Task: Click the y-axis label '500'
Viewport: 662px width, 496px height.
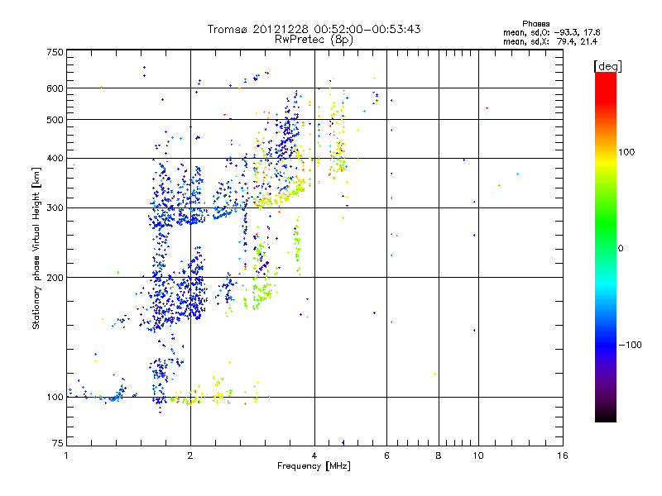Action: pyautogui.click(x=55, y=120)
